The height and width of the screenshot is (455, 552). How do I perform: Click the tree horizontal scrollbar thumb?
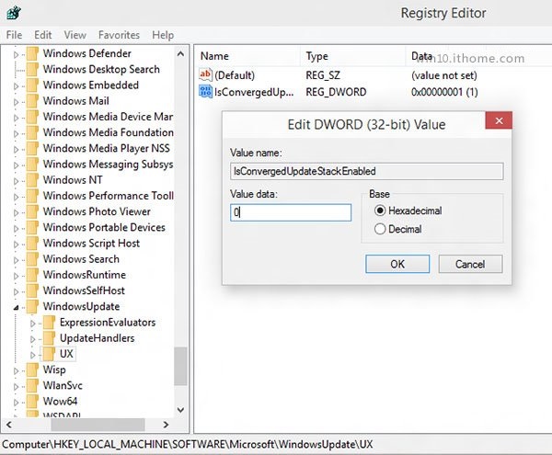(98, 425)
